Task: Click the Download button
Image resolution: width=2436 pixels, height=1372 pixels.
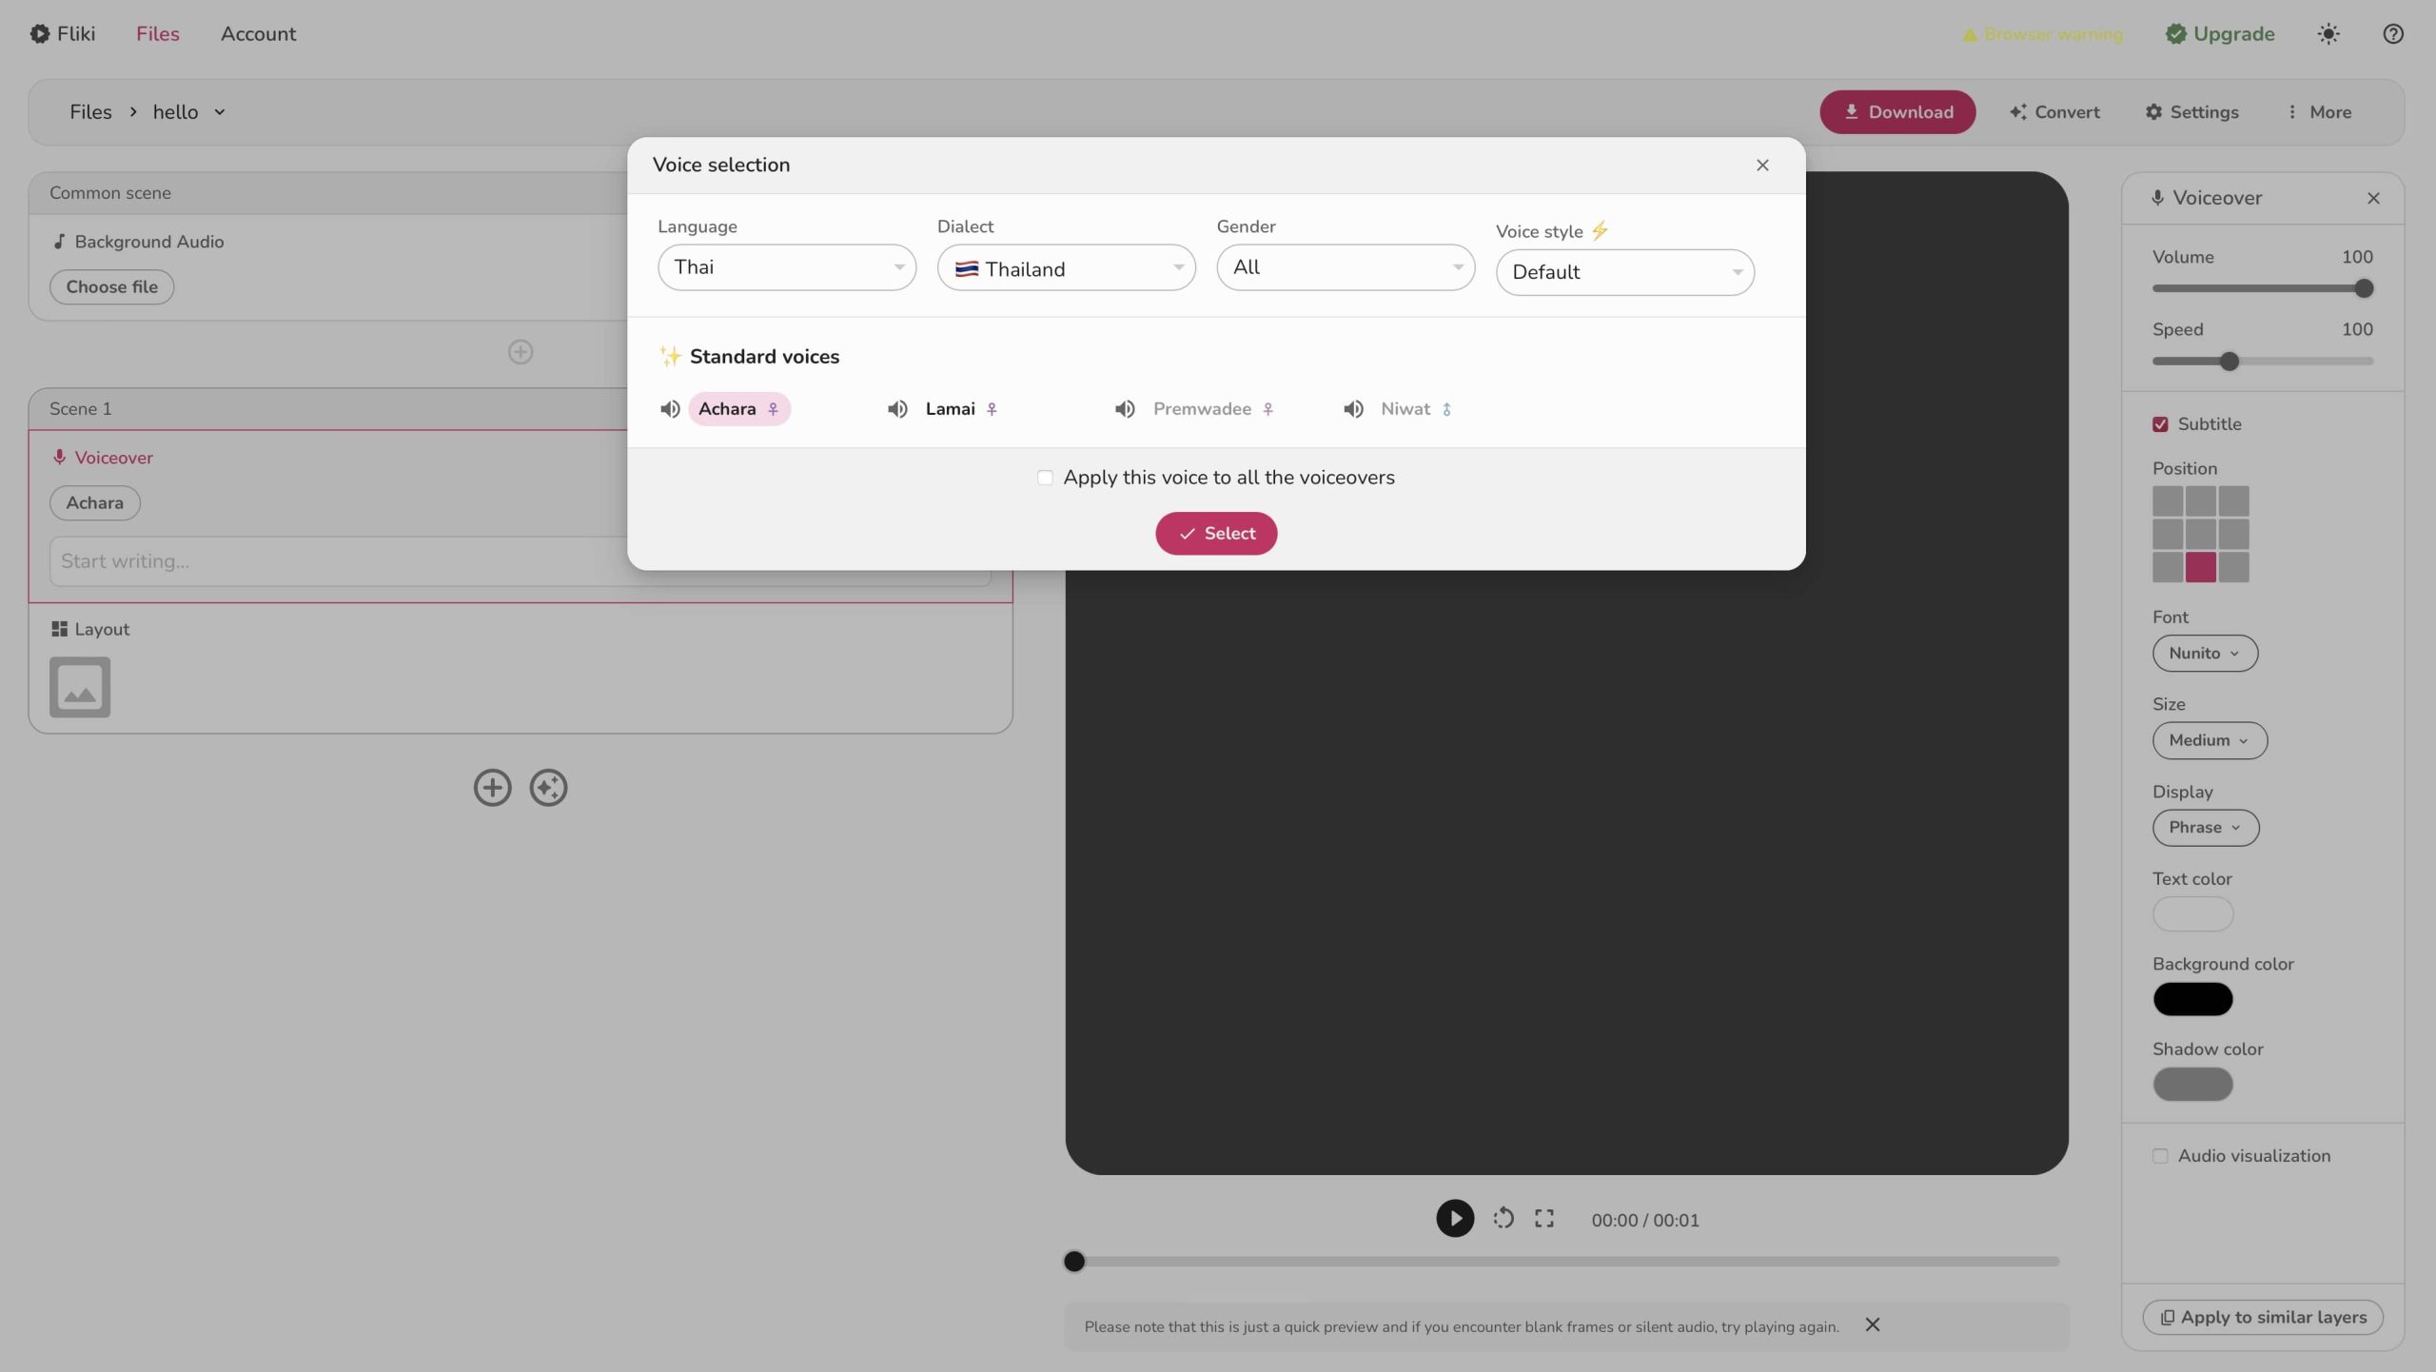Action: [x=1897, y=112]
